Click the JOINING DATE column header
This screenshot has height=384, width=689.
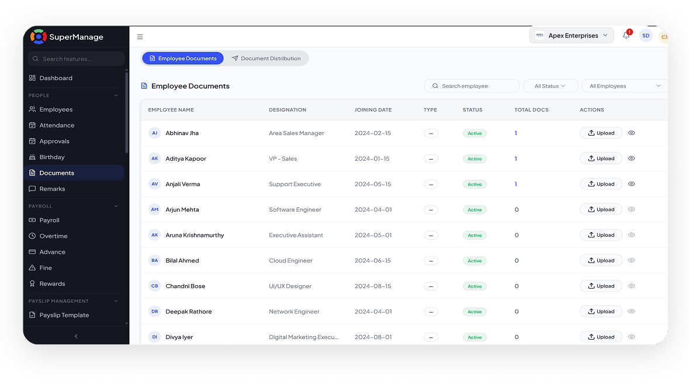373,110
